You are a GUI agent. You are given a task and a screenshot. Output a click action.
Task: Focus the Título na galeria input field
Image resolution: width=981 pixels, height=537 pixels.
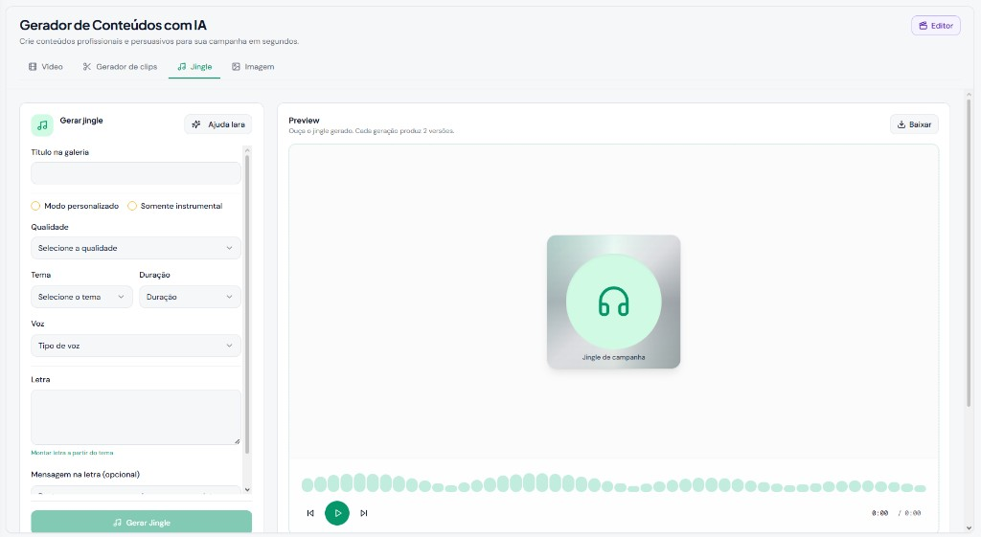(136, 173)
